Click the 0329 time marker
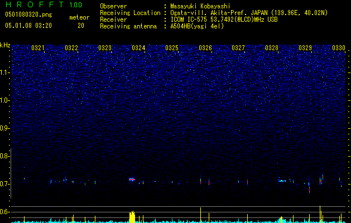The image size is (351, 223). pos(305,48)
